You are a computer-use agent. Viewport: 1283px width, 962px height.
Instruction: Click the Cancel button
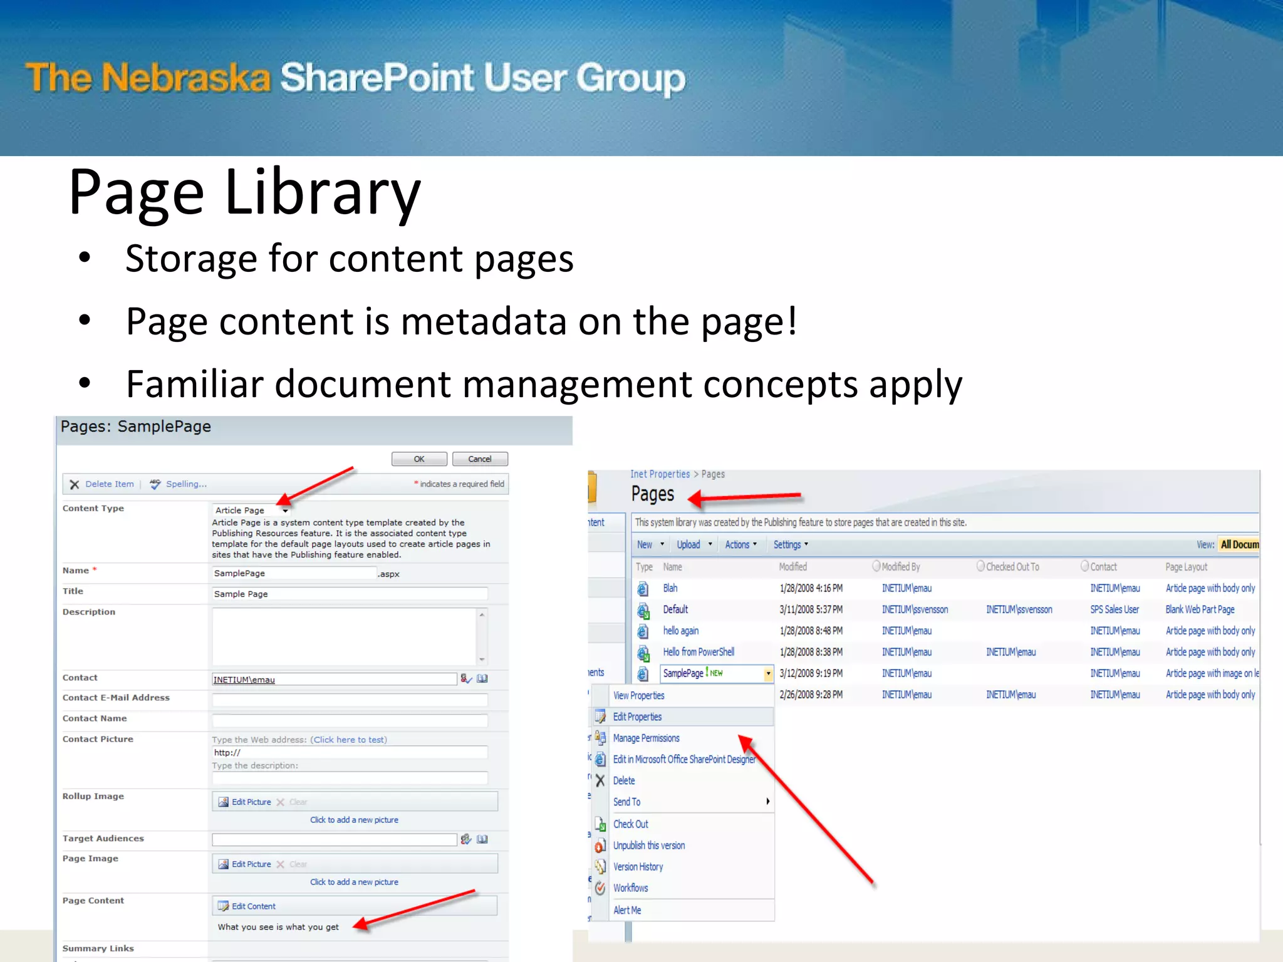[480, 459]
